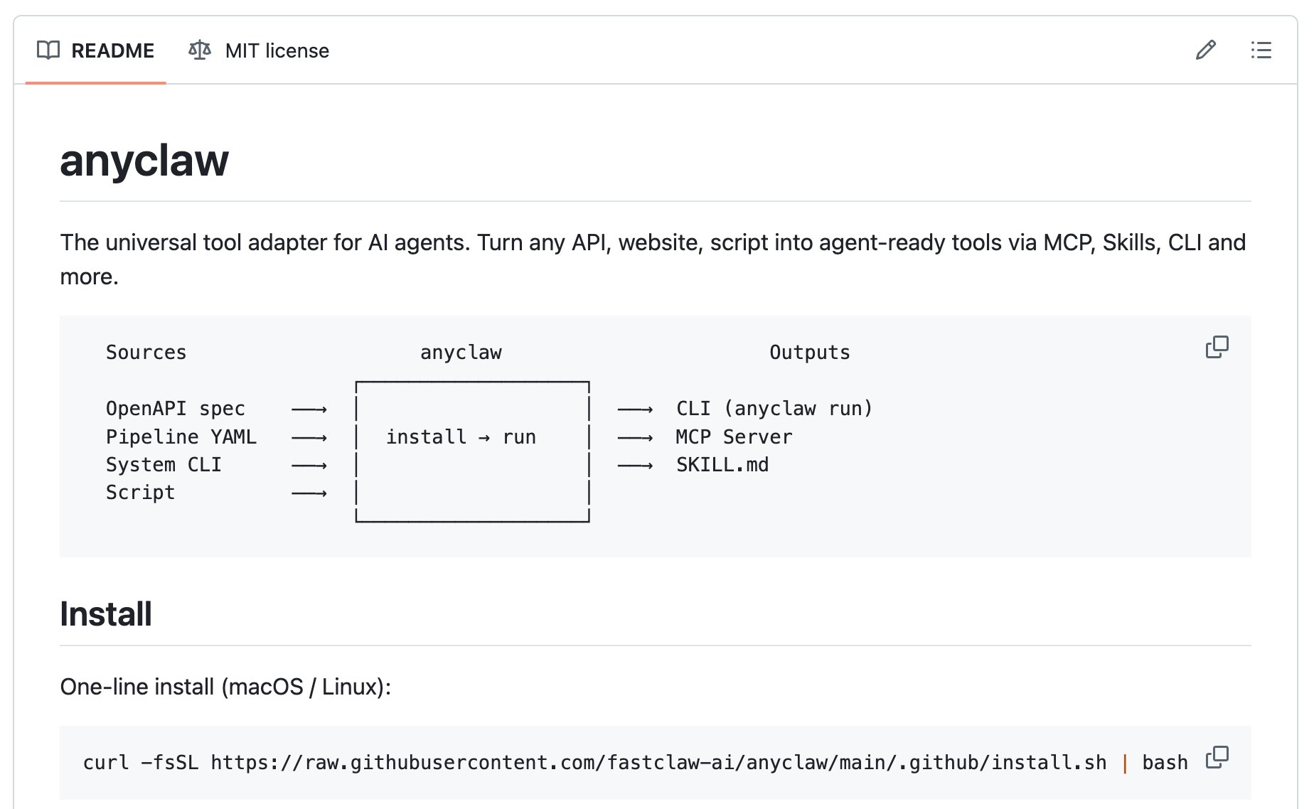Click the "CLI (anyclaw run)" output line
This screenshot has width=1314, height=809.
click(774, 409)
